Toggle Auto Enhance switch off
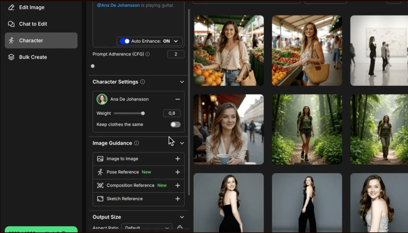Screen dimensions: 408x233 pyautogui.click(x=124, y=41)
